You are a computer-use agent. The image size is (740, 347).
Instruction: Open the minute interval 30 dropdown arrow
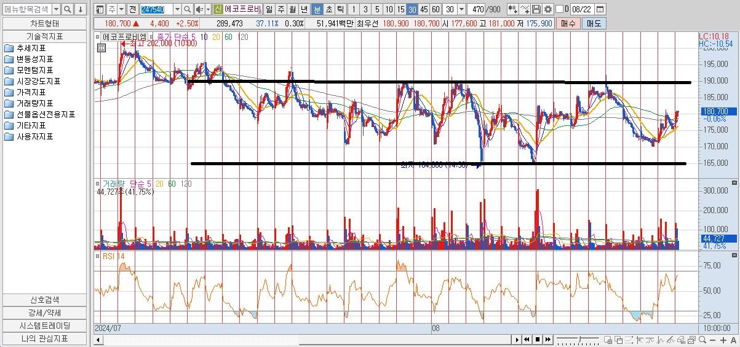point(461,9)
